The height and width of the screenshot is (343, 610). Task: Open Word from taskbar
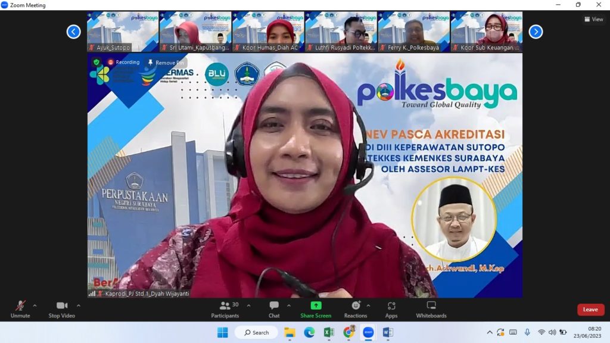[388, 332]
